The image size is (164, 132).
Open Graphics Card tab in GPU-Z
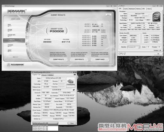[x=36, y=75]
